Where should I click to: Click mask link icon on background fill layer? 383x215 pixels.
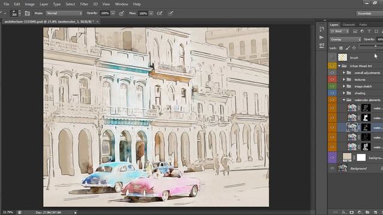click(354, 158)
